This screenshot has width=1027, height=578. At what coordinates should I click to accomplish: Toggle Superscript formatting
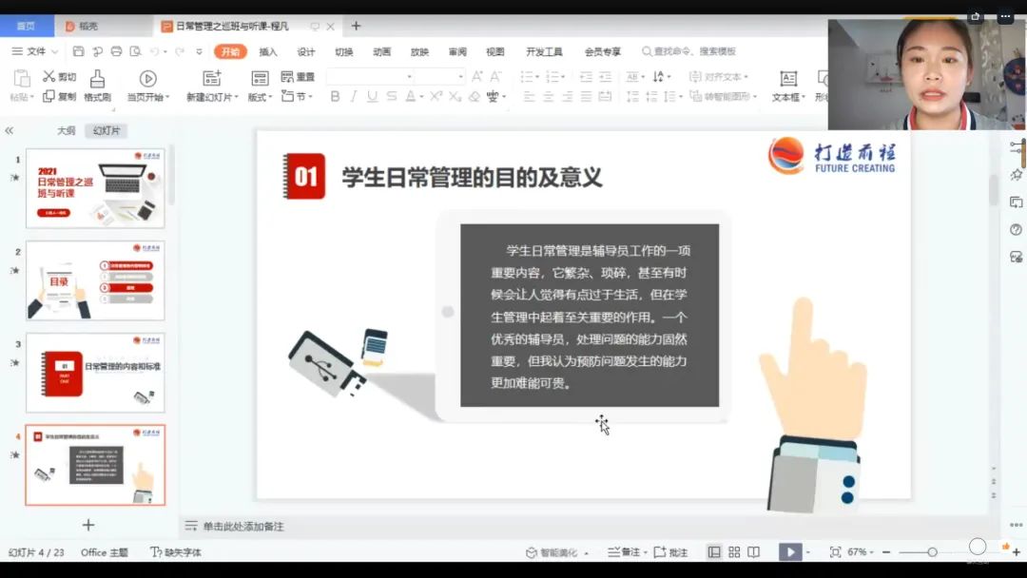pyautogui.click(x=436, y=96)
